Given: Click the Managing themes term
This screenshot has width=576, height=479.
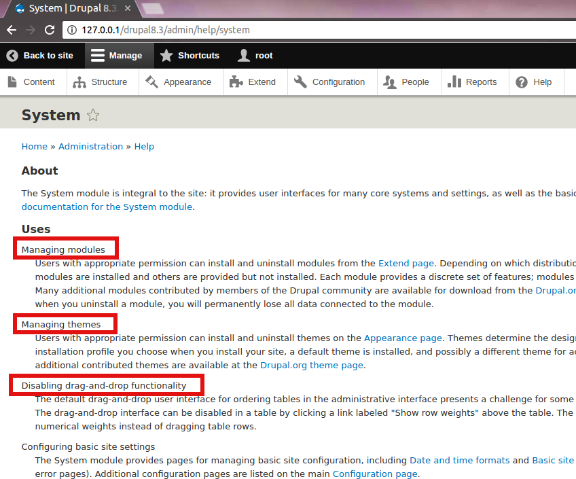Looking at the screenshot, I should click(61, 324).
